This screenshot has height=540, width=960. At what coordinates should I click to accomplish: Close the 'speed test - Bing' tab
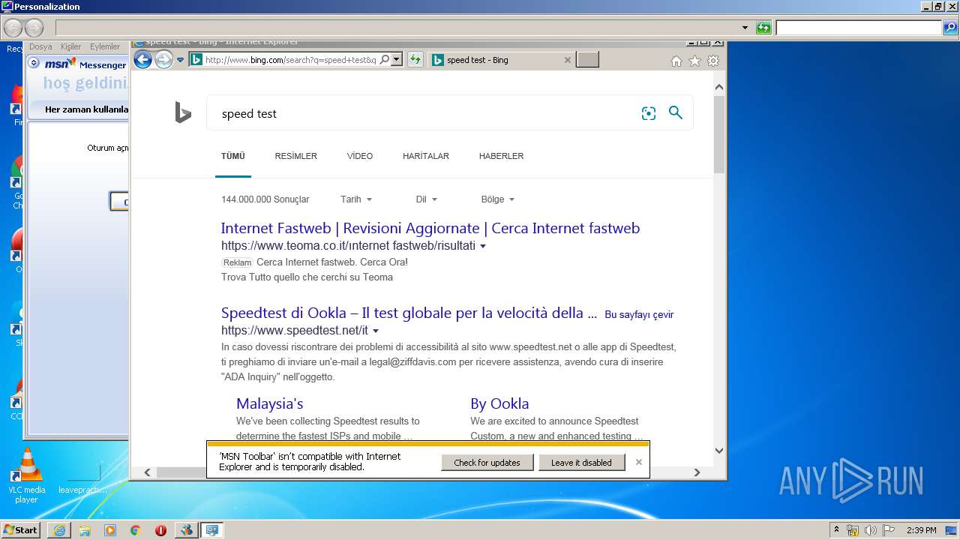tap(567, 60)
